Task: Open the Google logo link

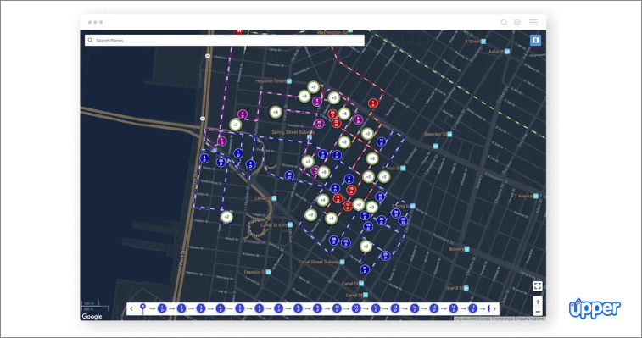Action: click(92, 316)
